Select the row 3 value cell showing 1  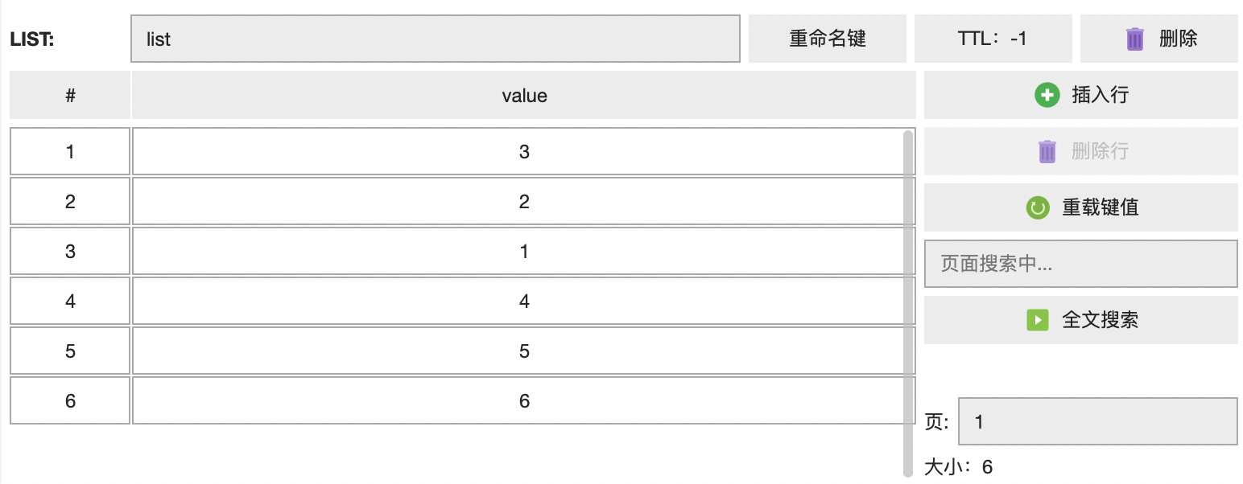pos(524,251)
